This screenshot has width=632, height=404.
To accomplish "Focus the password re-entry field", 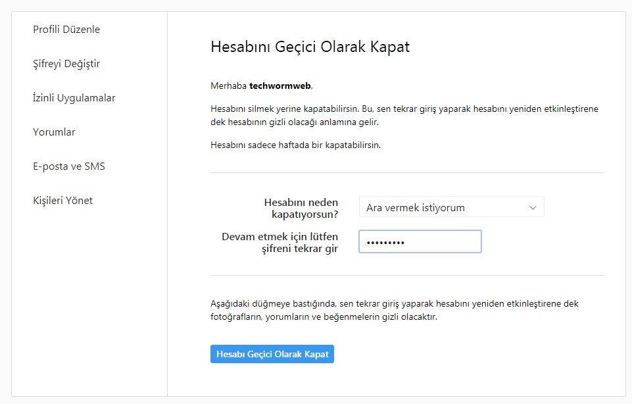I will 434,242.
